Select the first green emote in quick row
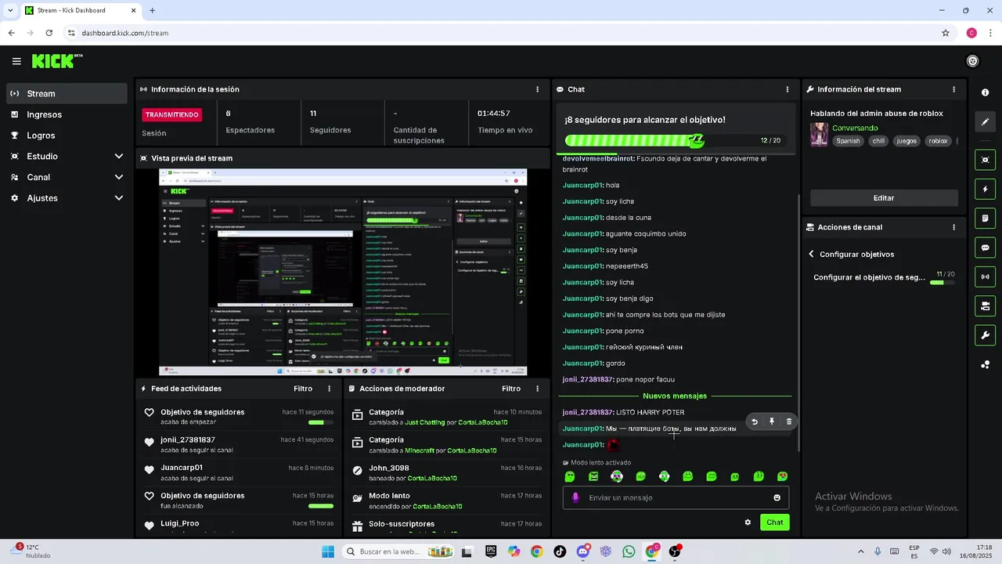1002x564 pixels. tap(570, 476)
